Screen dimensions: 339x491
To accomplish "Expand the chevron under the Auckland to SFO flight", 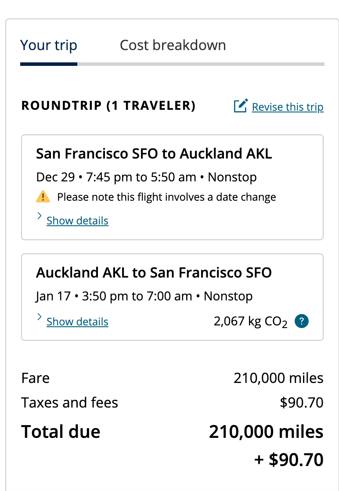I will [x=39, y=317].
